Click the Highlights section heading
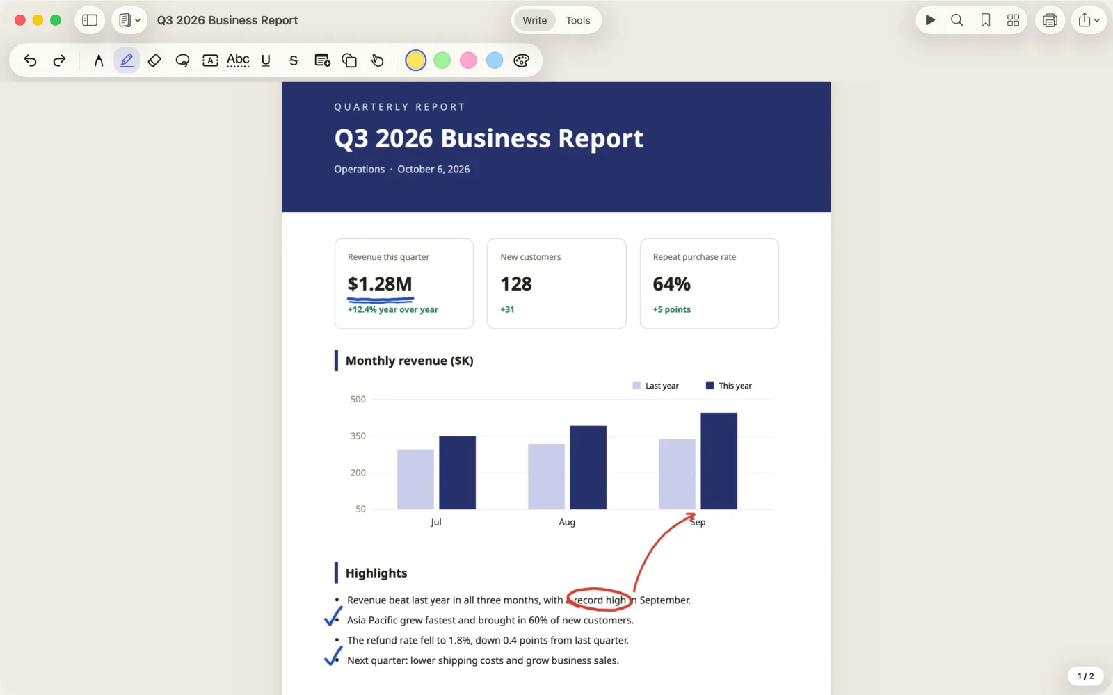This screenshot has height=695, width=1113. point(376,573)
